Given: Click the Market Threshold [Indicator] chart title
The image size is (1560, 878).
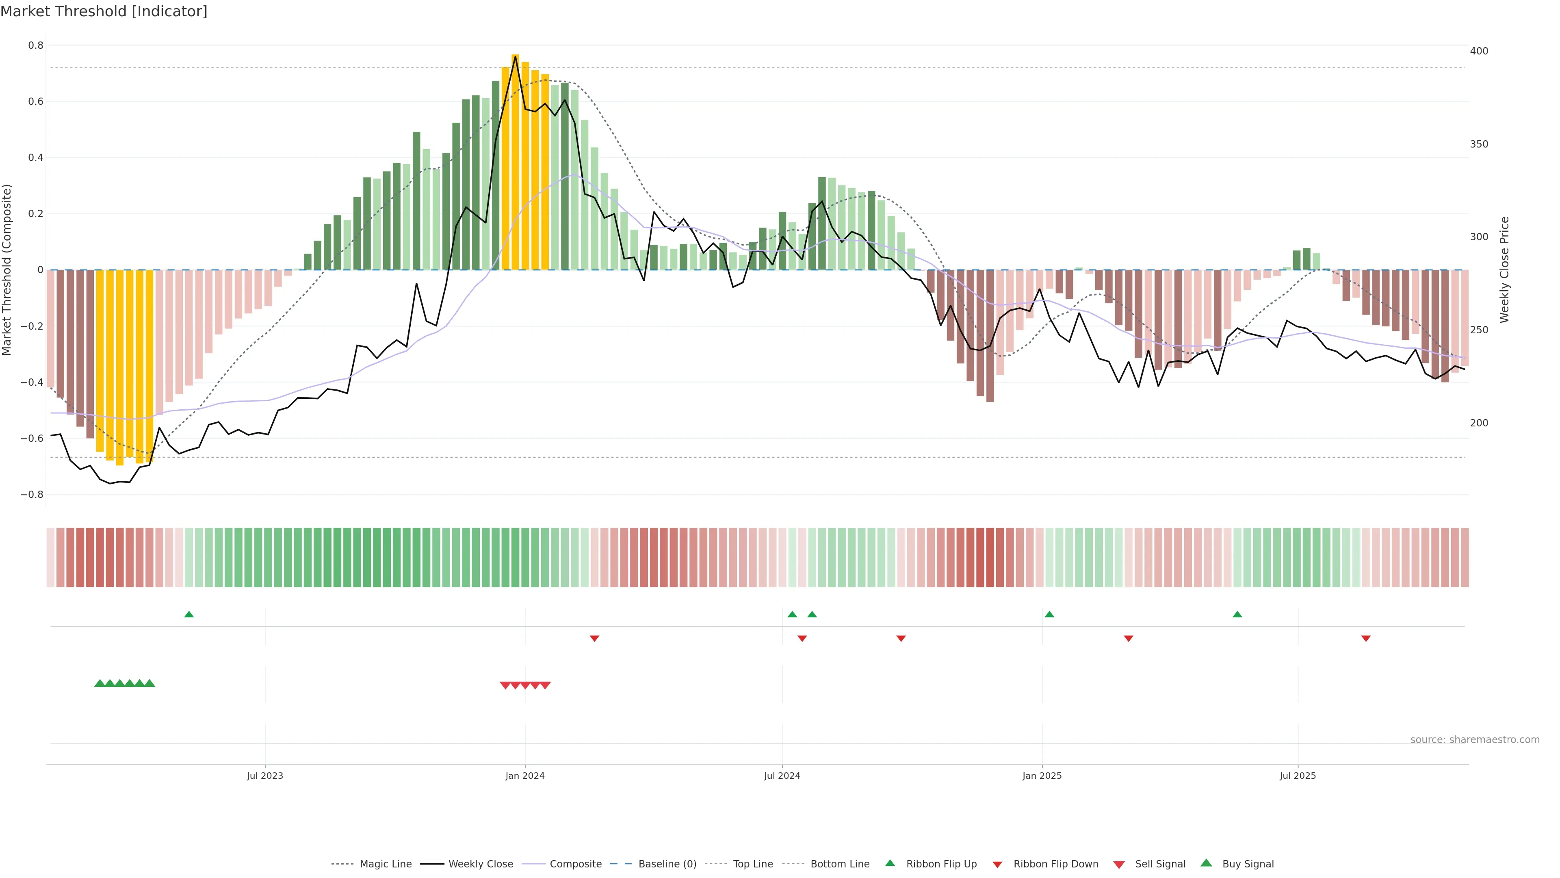Looking at the screenshot, I should [104, 11].
